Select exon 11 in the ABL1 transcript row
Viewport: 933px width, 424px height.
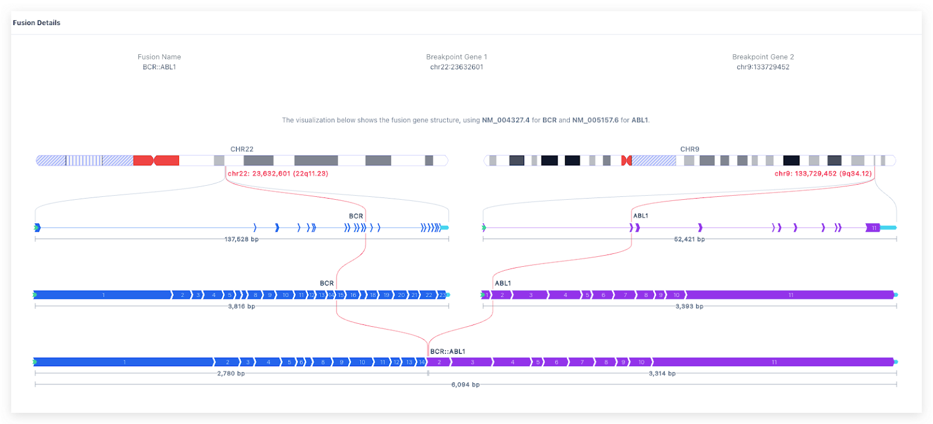[790, 295]
